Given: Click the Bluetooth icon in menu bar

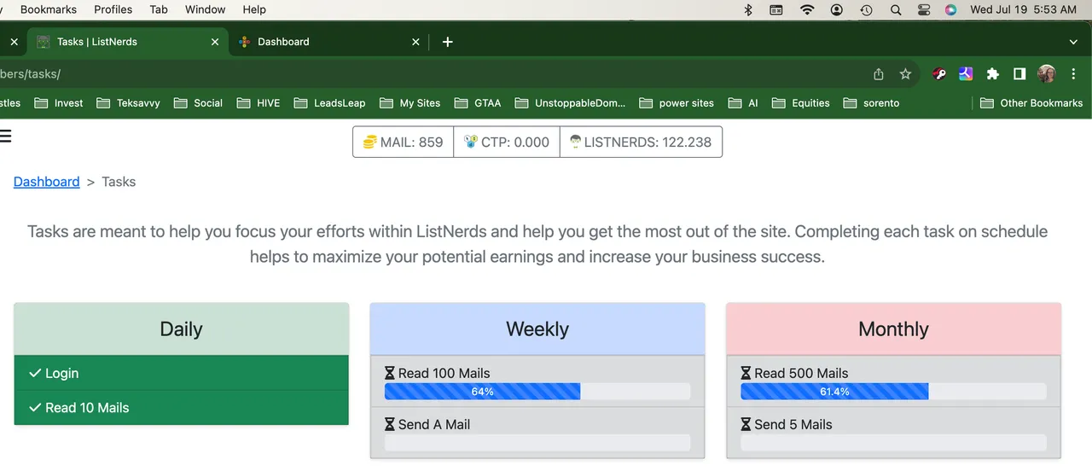Looking at the screenshot, I should tap(748, 10).
